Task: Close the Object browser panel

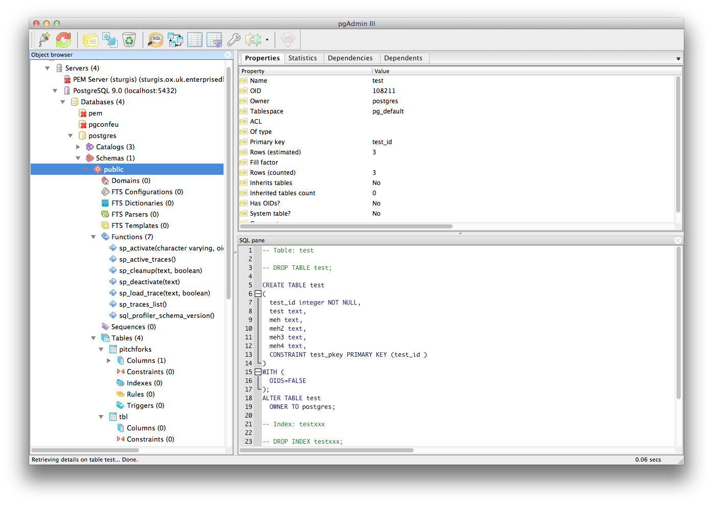Action: pyautogui.click(x=228, y=55)
